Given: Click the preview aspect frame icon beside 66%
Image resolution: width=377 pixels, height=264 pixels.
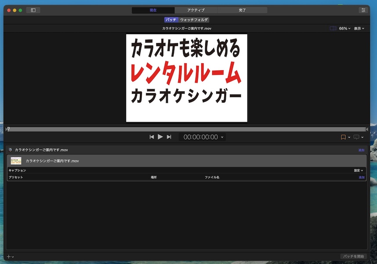Looking at the screenshot, I should [333, 28].
